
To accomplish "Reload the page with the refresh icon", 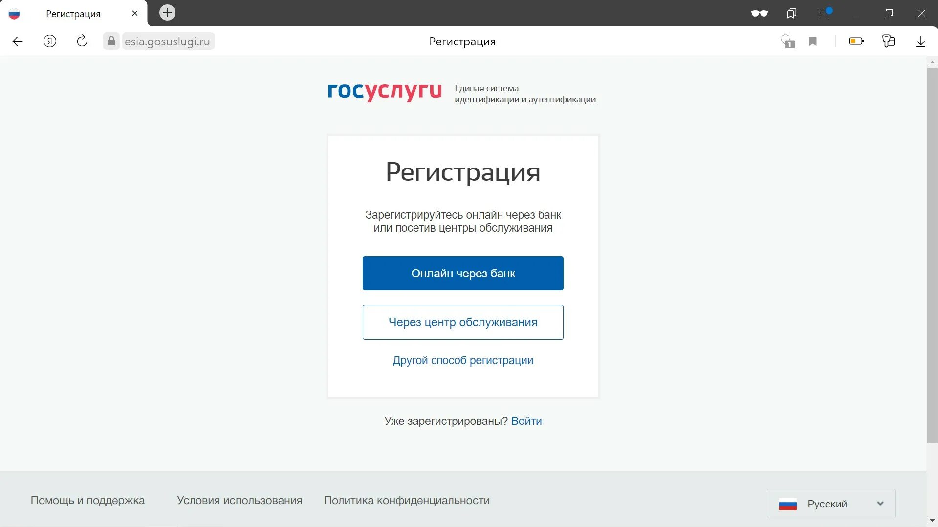I will 82,41.
